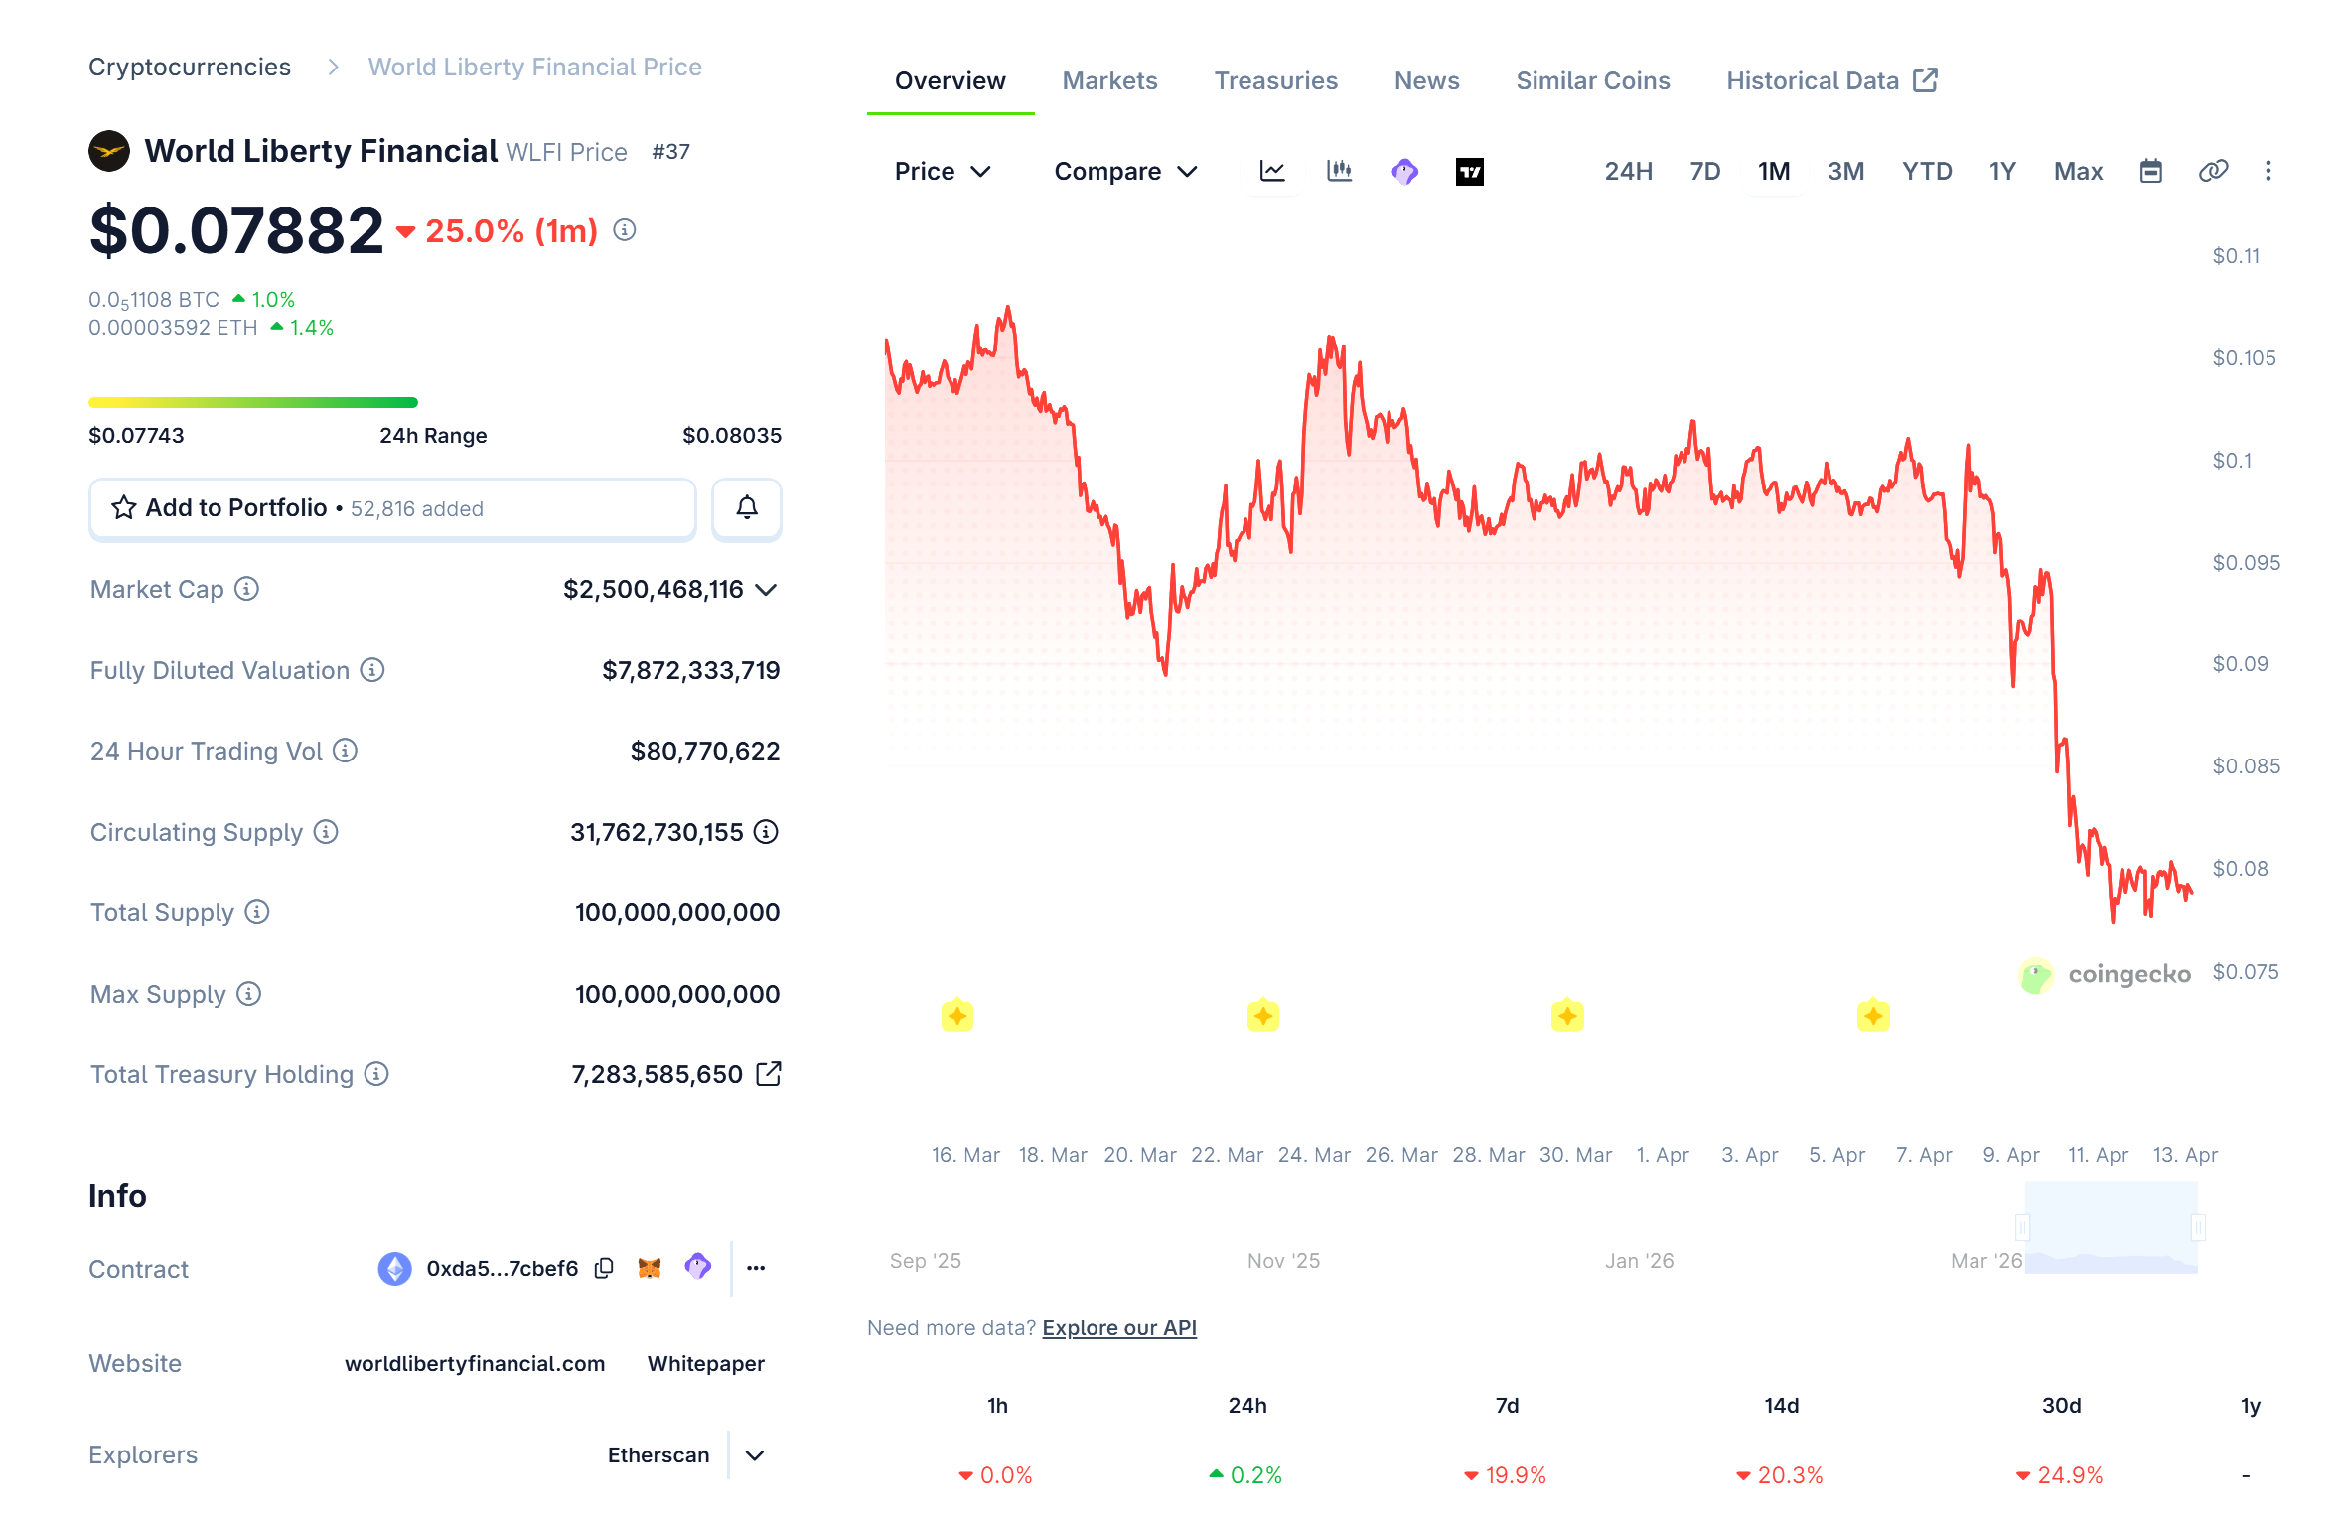Switch to the candlestick chart view
The image size is (2341, 1520).
tap(1339, 171)
